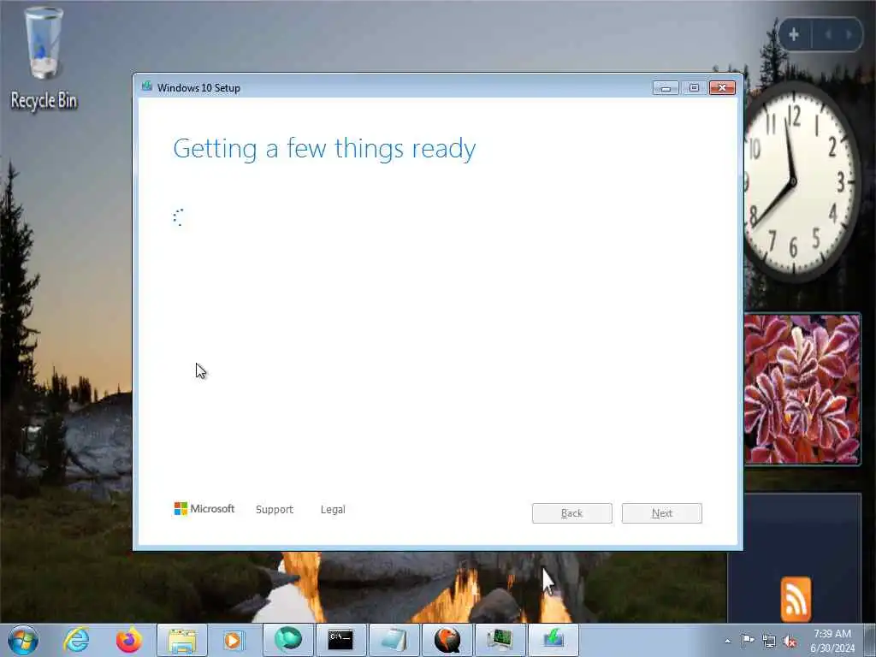876x657 pixels.
Task: Click the Windows 10 Setup title bar icon
Action: click(147, 87)
